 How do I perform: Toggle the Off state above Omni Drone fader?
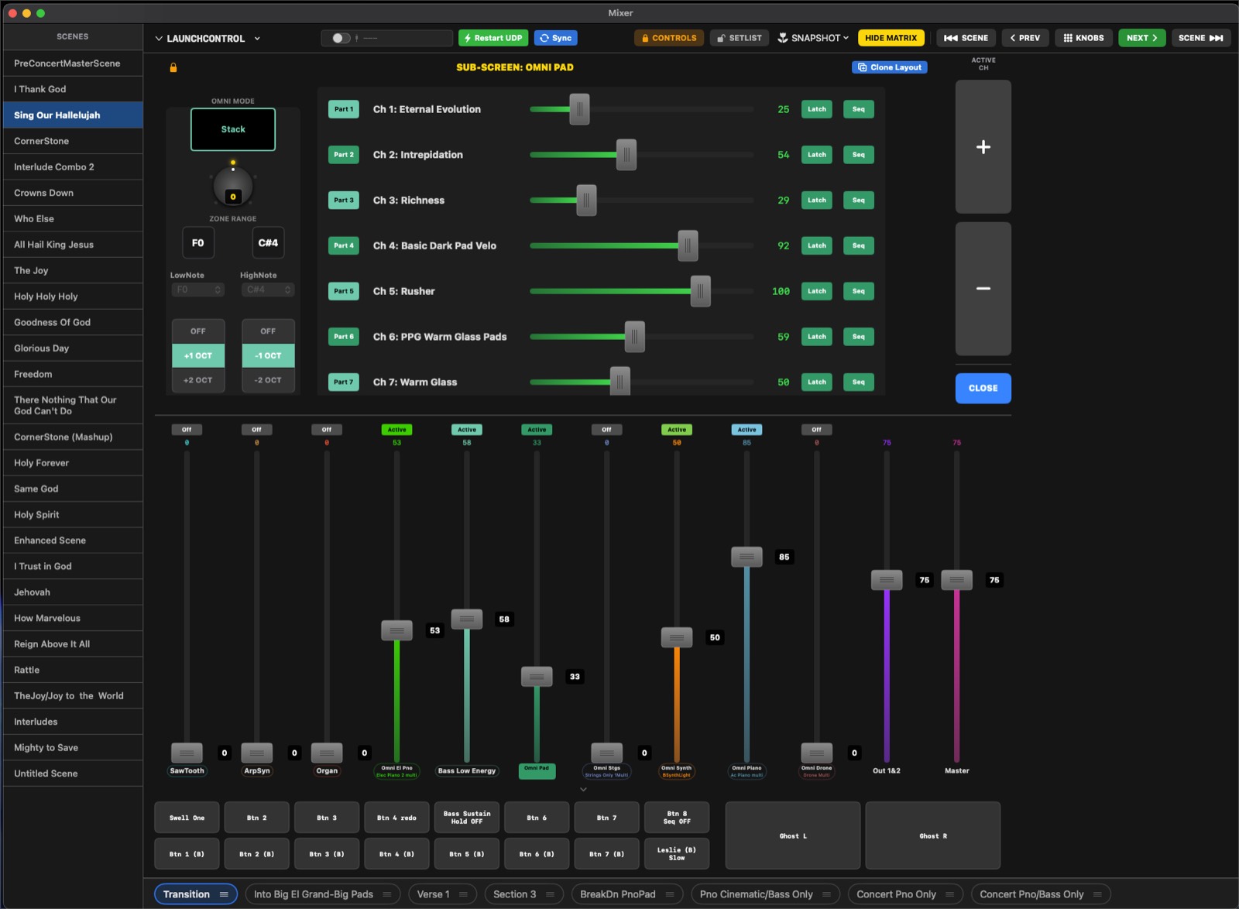coord(816,430)
